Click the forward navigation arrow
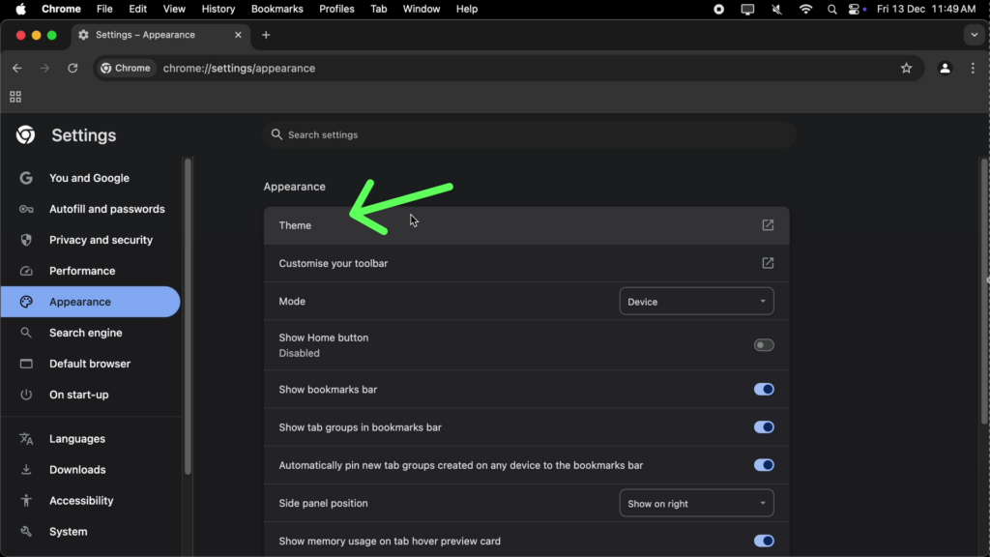Screen dimensions: 990x557 pyautogui.click(x=44, y=69)
